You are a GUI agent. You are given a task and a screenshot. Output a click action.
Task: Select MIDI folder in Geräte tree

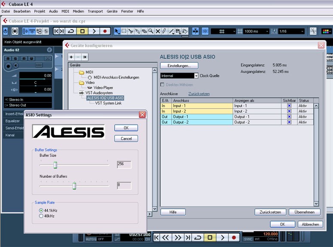pos(86,72)
